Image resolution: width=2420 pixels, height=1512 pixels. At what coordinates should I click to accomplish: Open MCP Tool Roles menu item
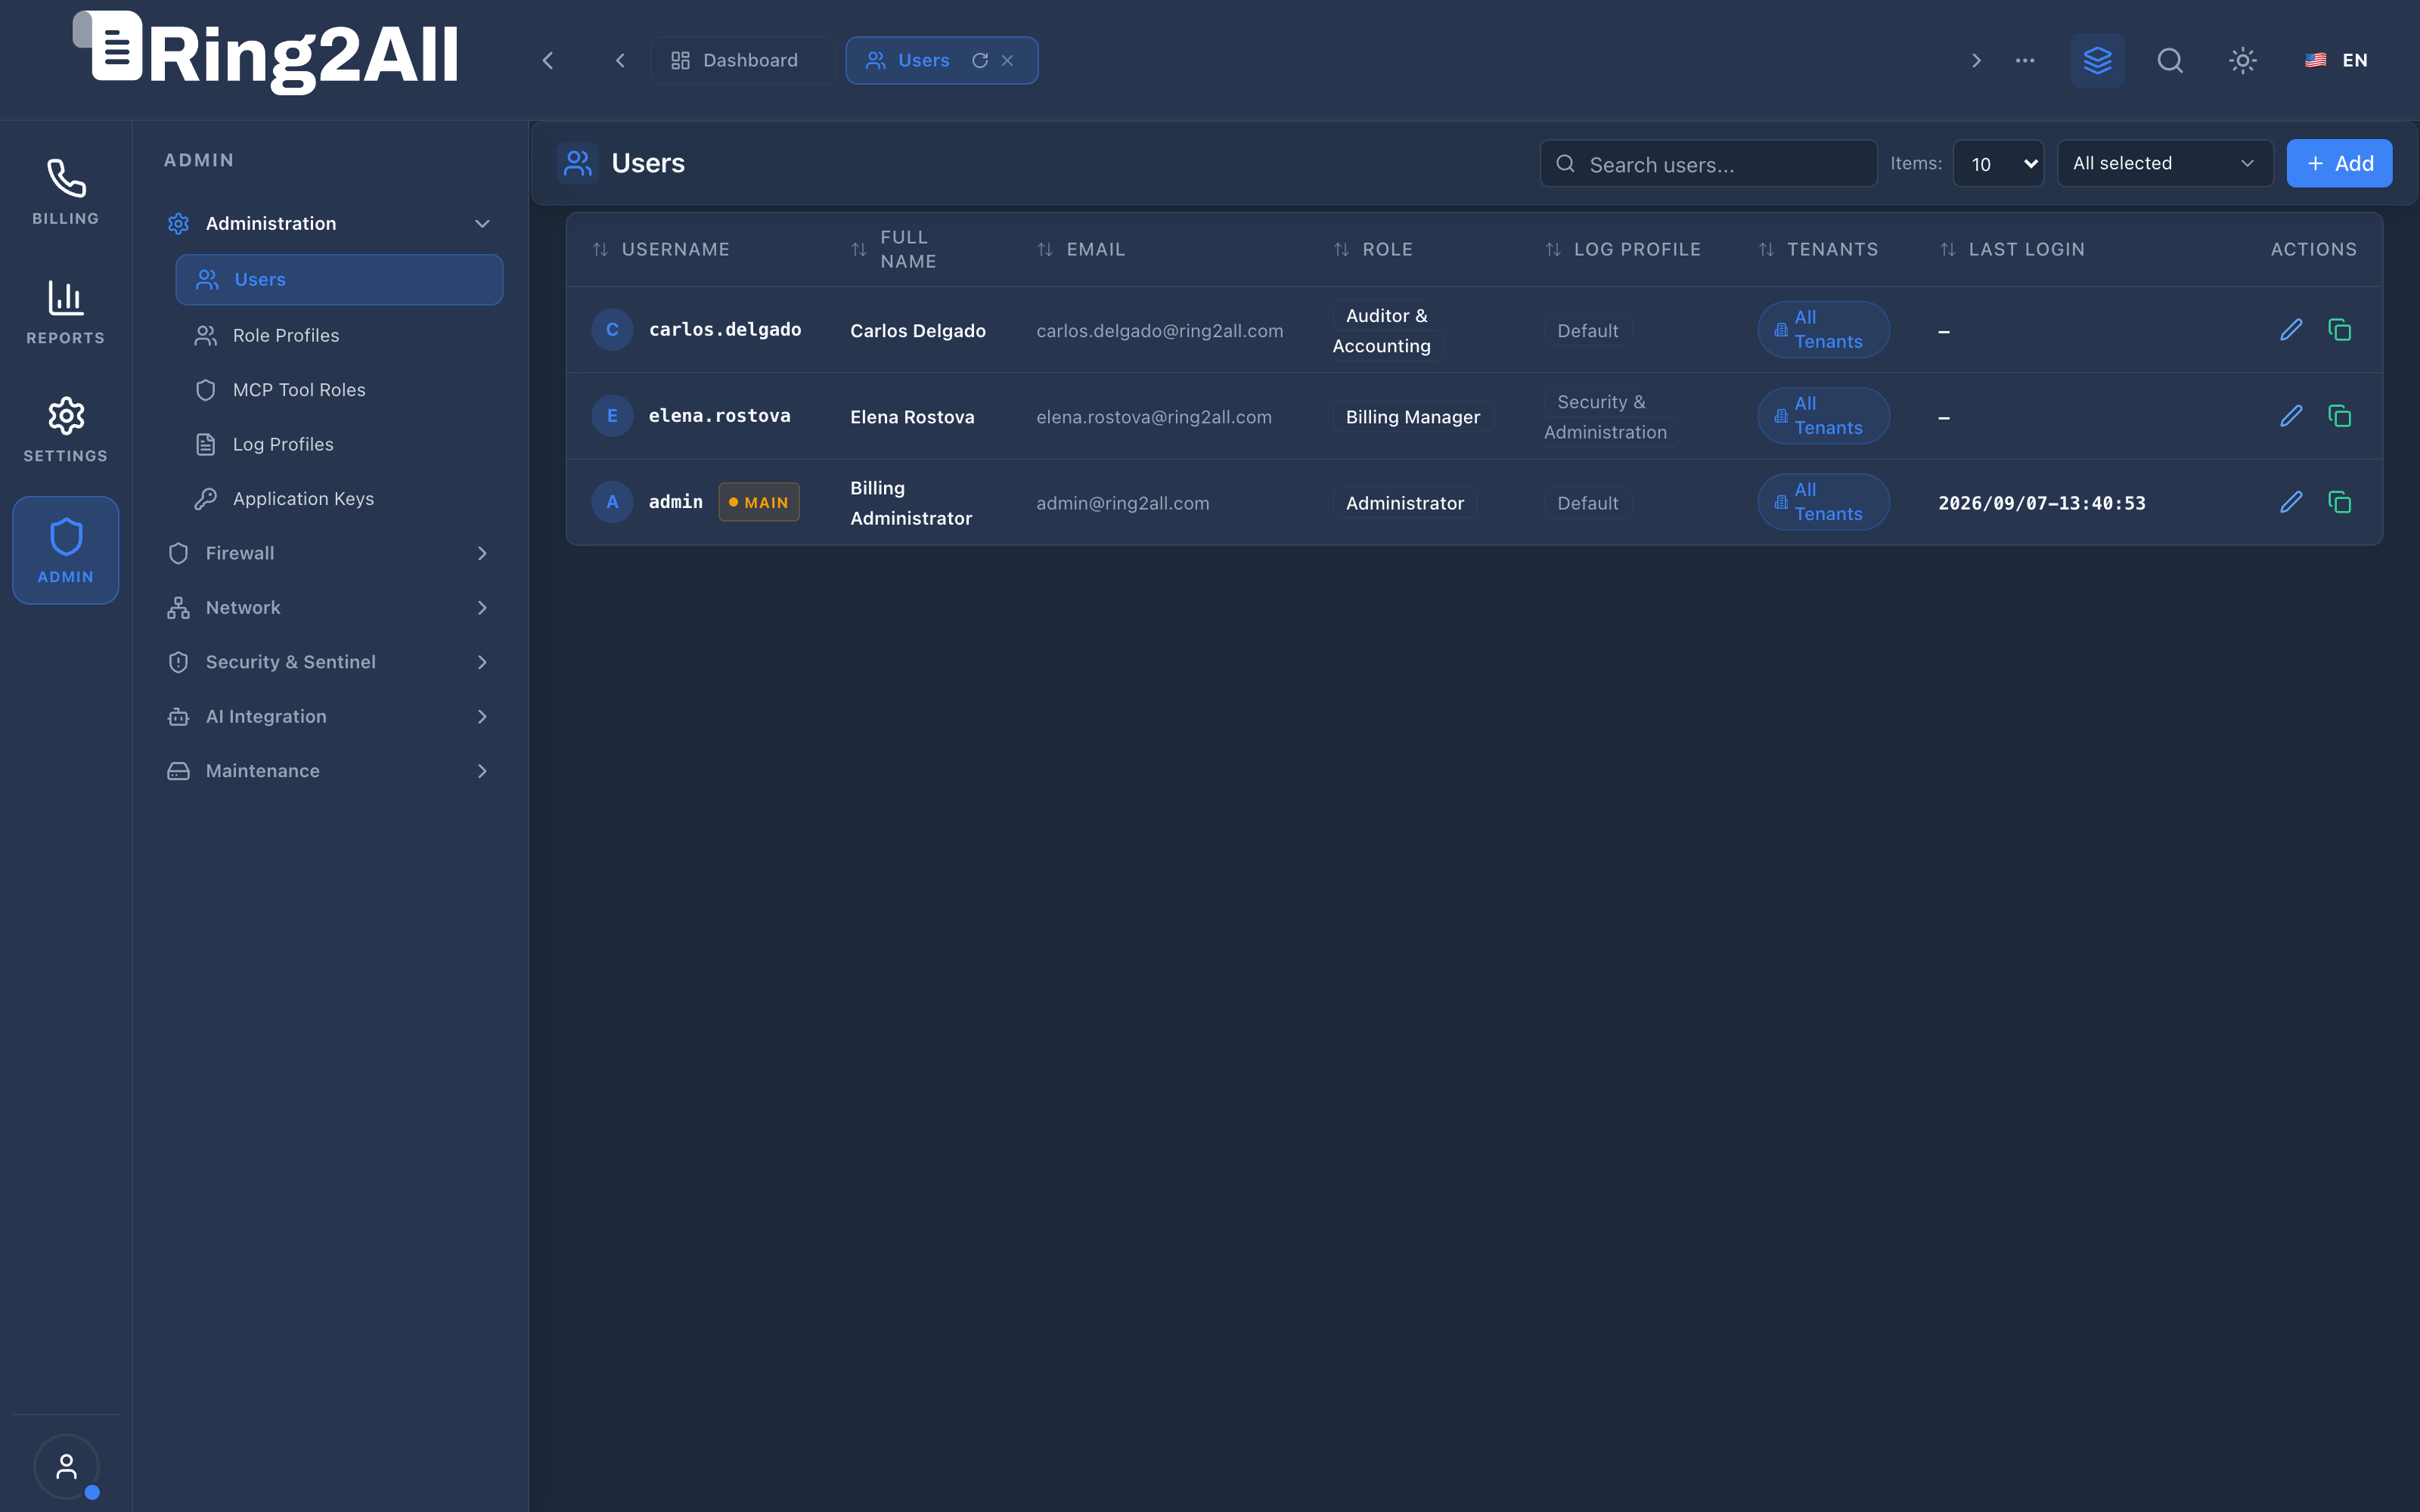click(339, 390)
